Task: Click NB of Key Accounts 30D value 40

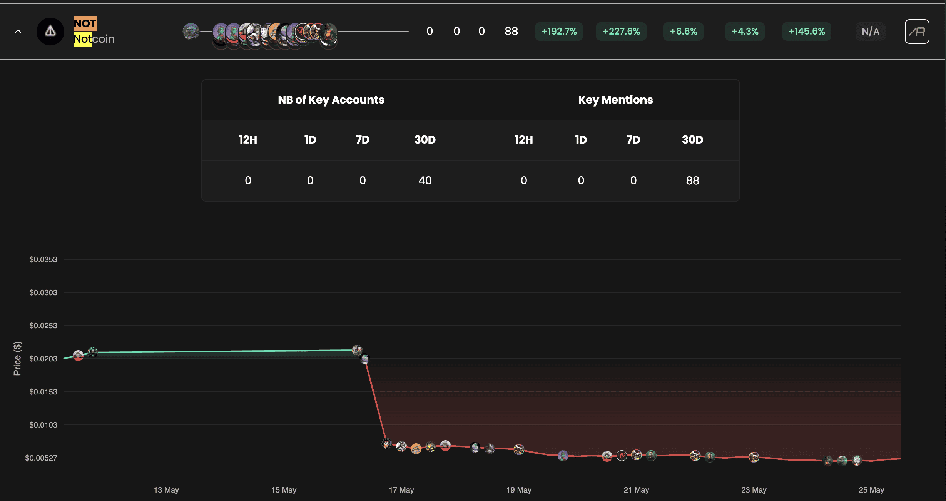Action: 425,180
